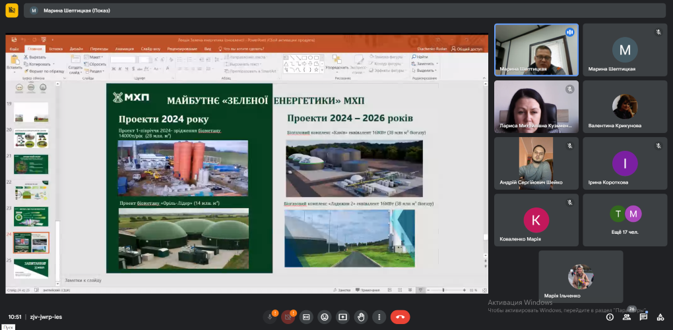Switch to Дизайн ribbon tab
The image size is (673, 330).
tap(77, 49)
